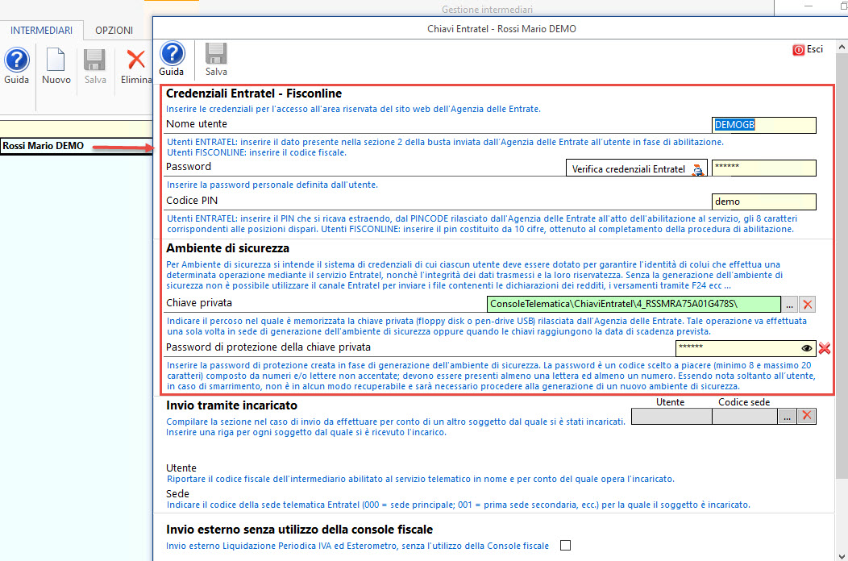
Task: Click the Chiave privata path field
Action: click(634, 304)
